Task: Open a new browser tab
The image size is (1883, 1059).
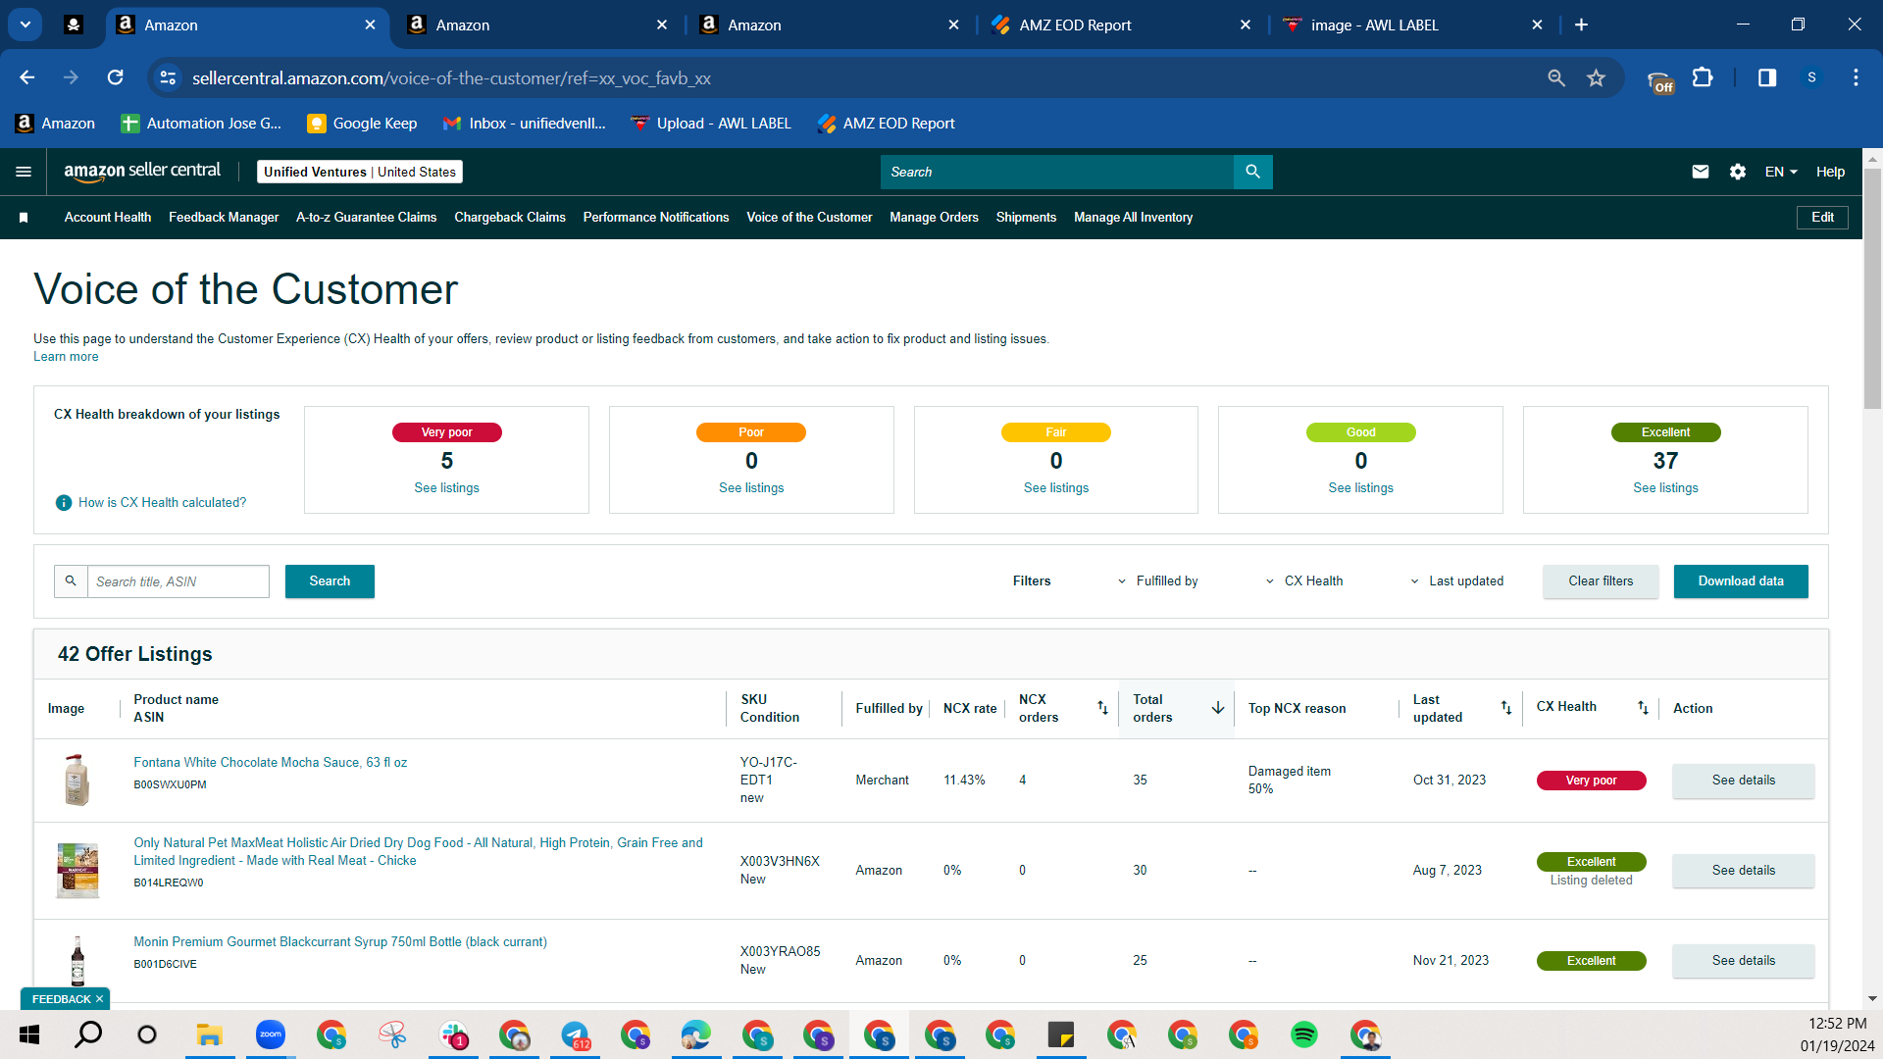Action: 1581,25
